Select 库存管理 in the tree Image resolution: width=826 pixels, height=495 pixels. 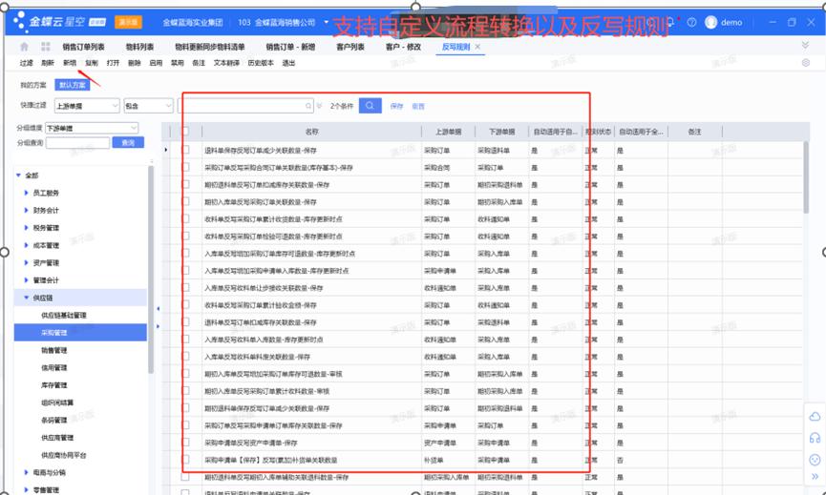53,385
